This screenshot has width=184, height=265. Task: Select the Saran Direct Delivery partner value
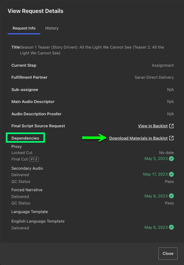click(x=154, y=77)
